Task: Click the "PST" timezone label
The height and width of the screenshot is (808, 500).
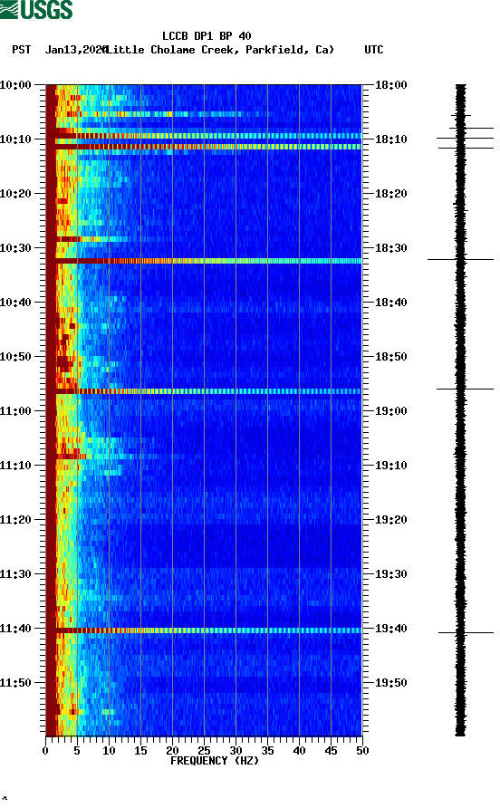Action: [x=22, y=50]
